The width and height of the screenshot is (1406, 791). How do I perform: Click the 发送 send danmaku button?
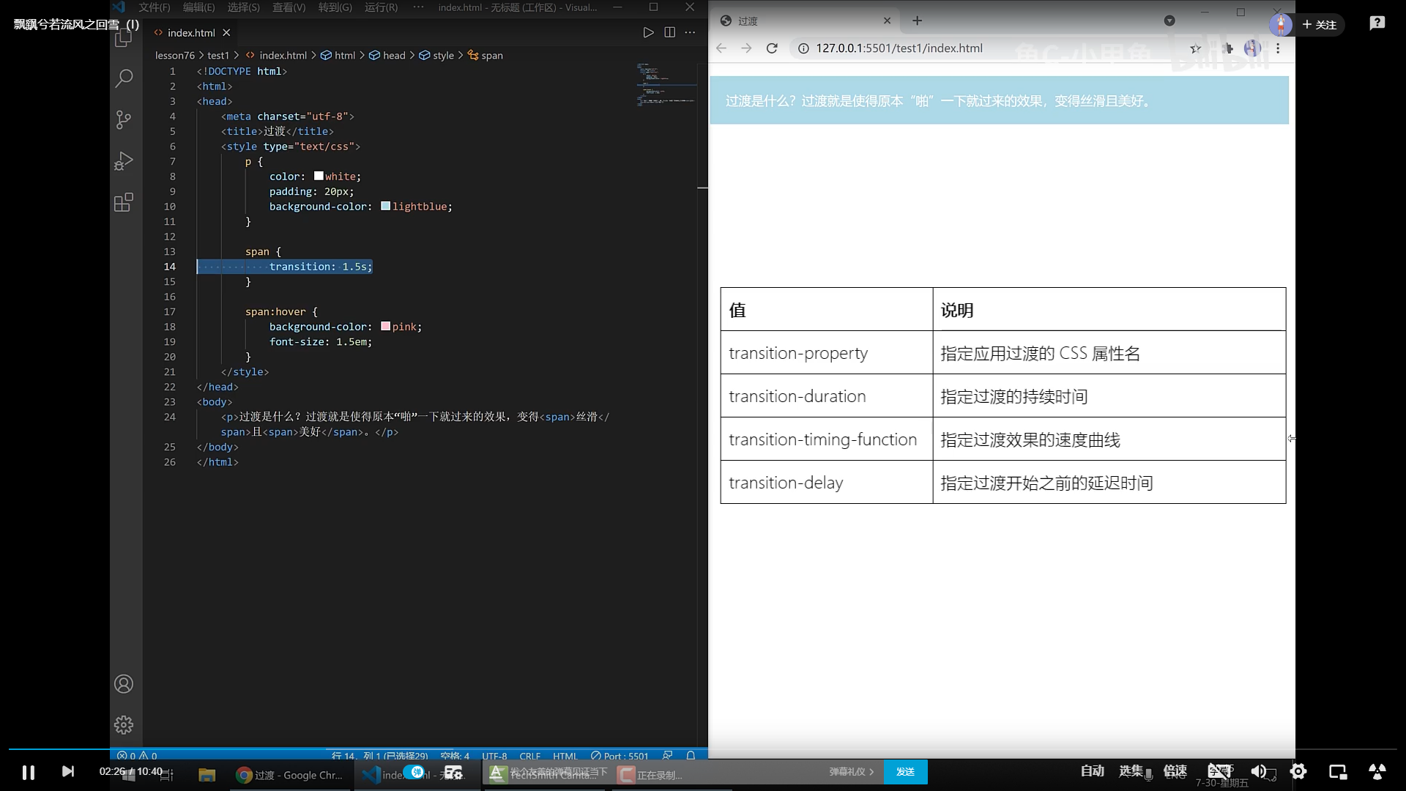[x=906, y=771]
